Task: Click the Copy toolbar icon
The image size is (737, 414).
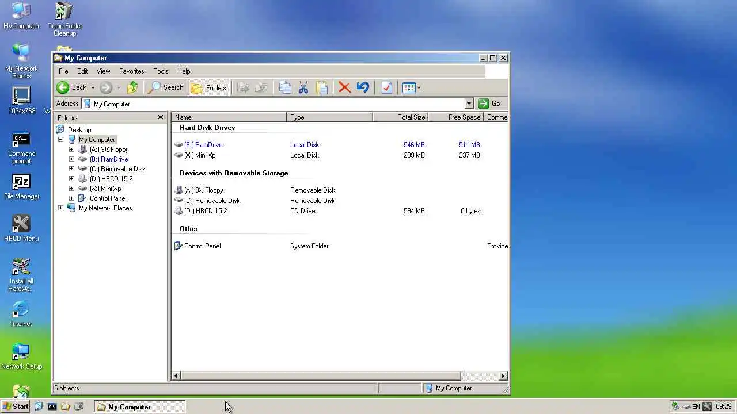Action: [x=285, y=87]
